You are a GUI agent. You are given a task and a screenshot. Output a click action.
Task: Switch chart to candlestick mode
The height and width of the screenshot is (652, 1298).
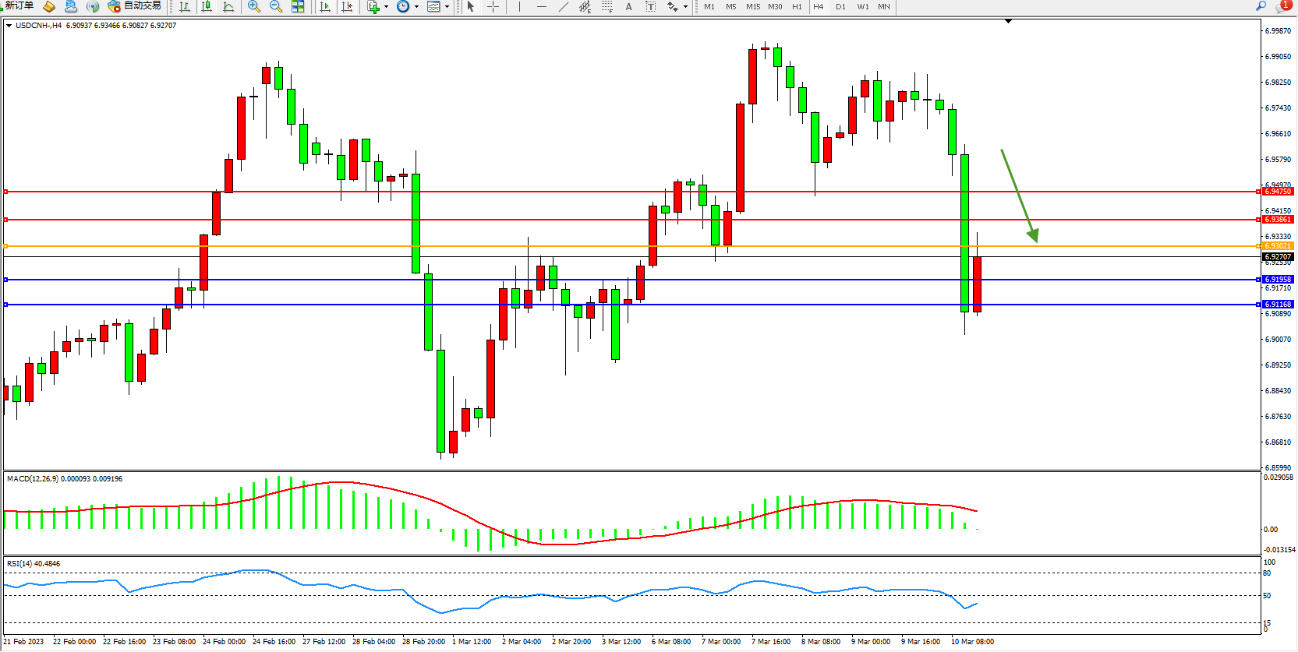tap(207, 7)
